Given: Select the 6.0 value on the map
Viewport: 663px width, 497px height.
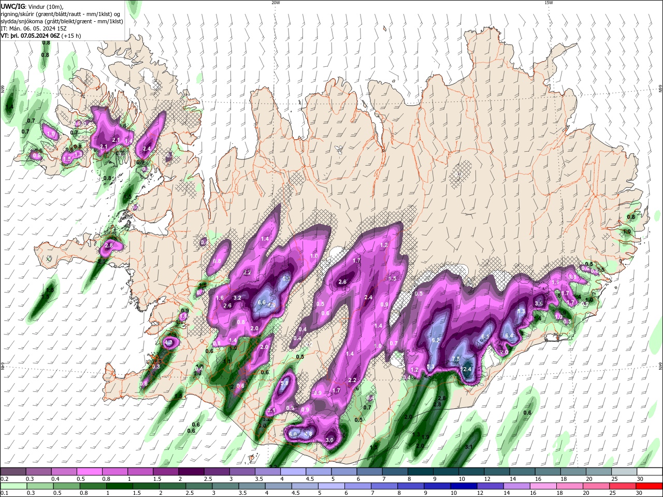Looking at the screenshot, I should 293,434.
